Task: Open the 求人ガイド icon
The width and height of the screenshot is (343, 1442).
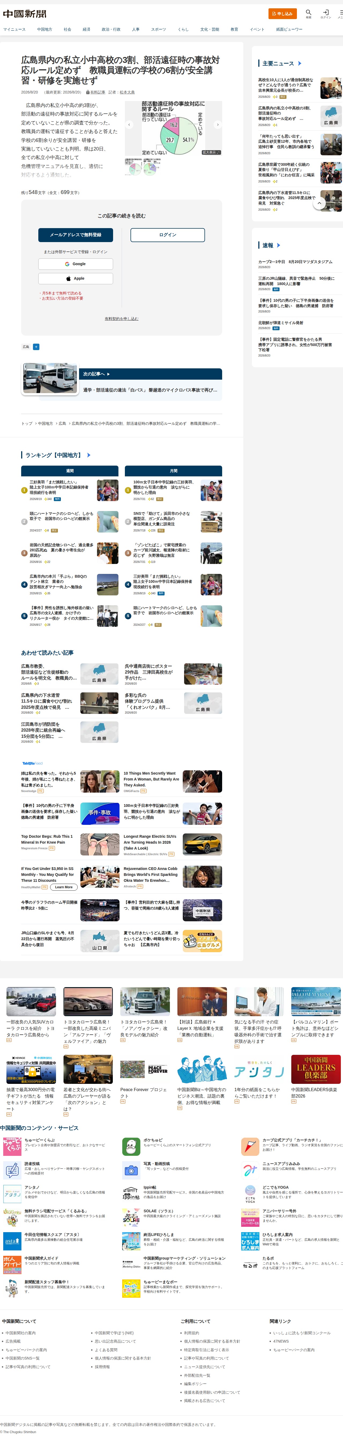Action: (12, 1265)
